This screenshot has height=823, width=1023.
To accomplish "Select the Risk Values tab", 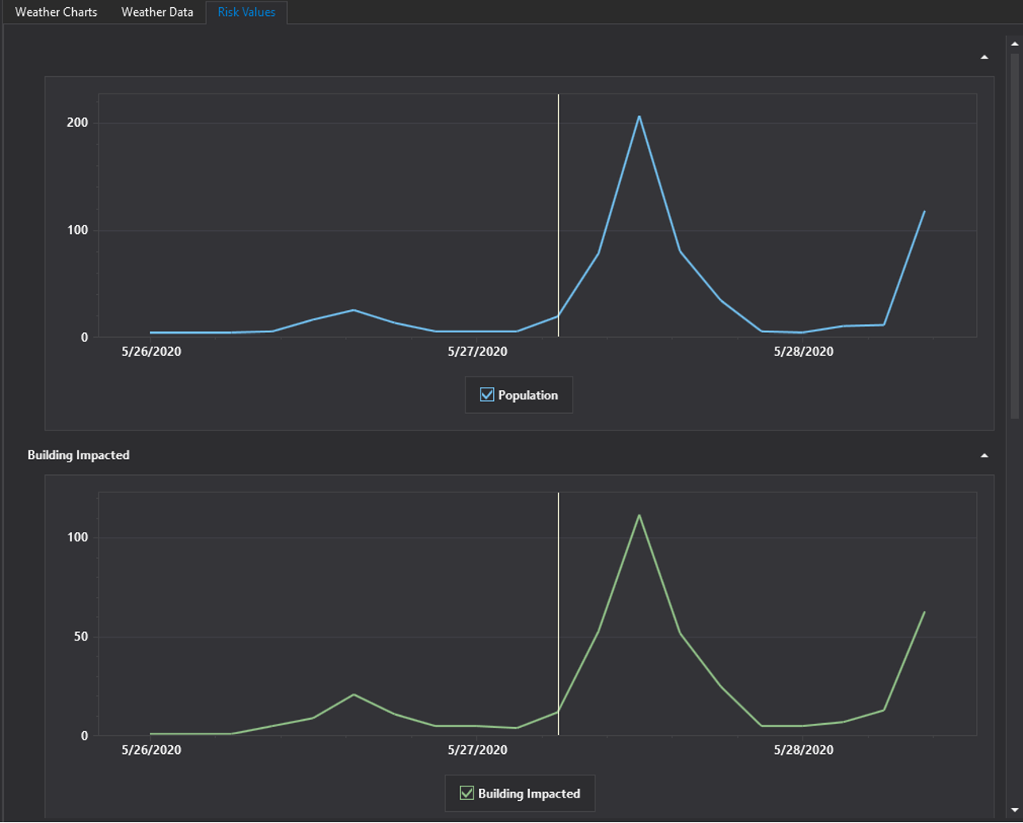I will [x=247, y=13].
